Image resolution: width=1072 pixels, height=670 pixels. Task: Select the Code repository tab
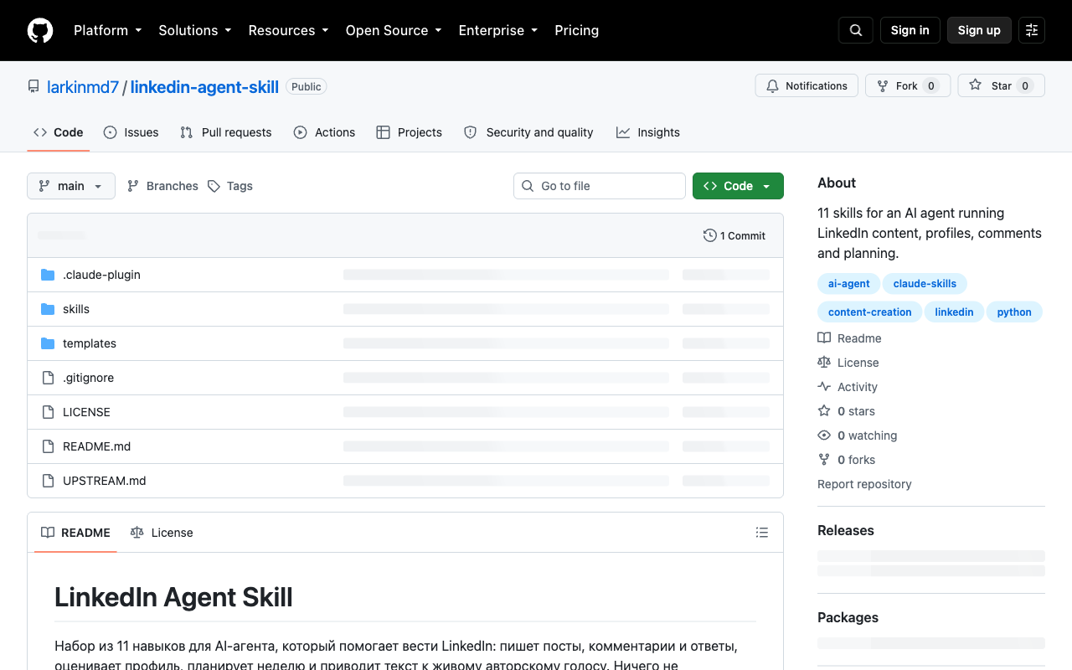point(59,132)
